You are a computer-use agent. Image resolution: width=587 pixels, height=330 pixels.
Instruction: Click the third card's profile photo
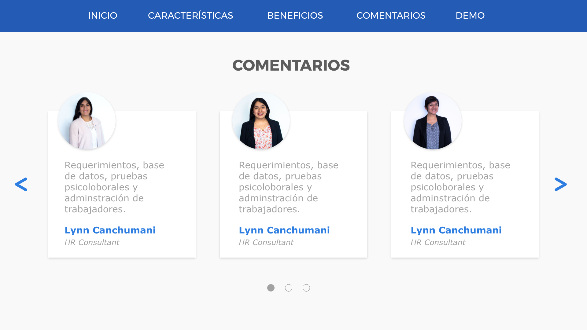coord(433,121)
